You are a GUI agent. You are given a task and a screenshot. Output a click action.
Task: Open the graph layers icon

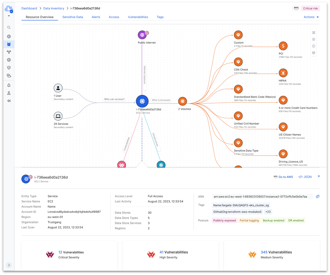(x=313, y=53)
